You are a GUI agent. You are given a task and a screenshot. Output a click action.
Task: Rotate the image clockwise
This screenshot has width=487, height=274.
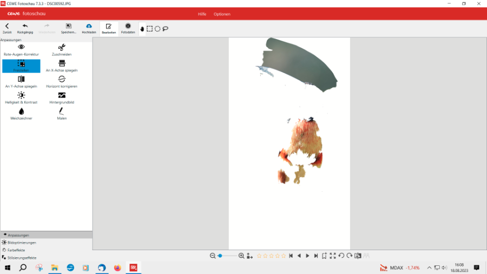coord(350,256)
